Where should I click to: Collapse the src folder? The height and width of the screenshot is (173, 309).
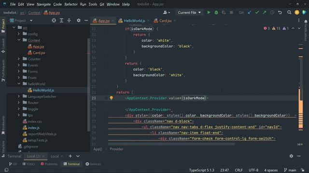click(x=14, y=28)
